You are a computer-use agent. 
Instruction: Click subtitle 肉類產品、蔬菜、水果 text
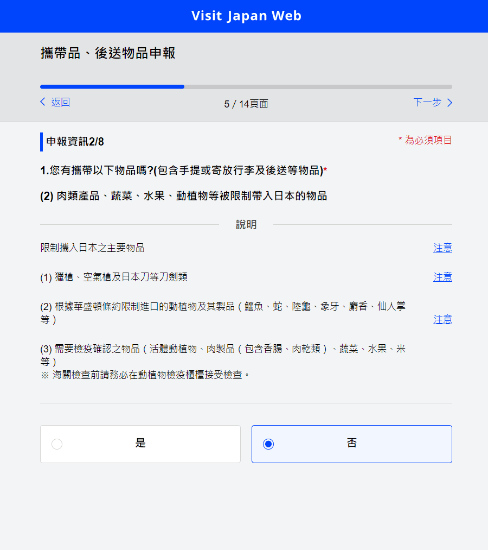click(184, 195)
